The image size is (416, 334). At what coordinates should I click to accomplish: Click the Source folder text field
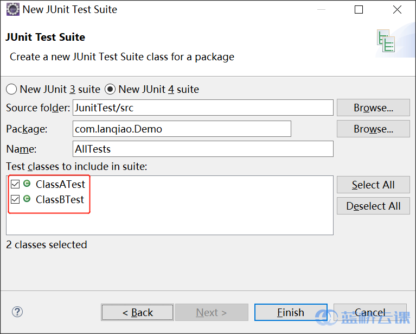tap(203, 108)
